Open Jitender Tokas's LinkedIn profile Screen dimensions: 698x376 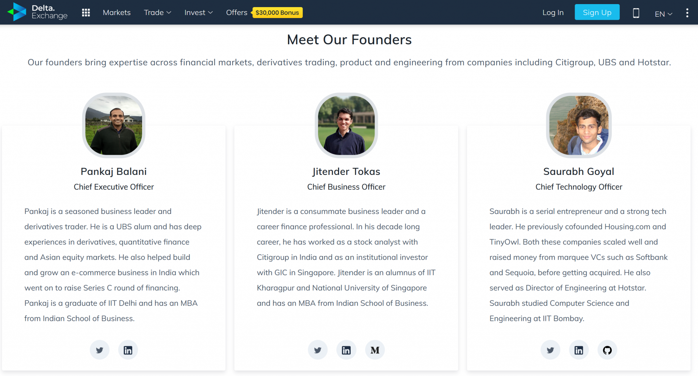pos(346,350)
